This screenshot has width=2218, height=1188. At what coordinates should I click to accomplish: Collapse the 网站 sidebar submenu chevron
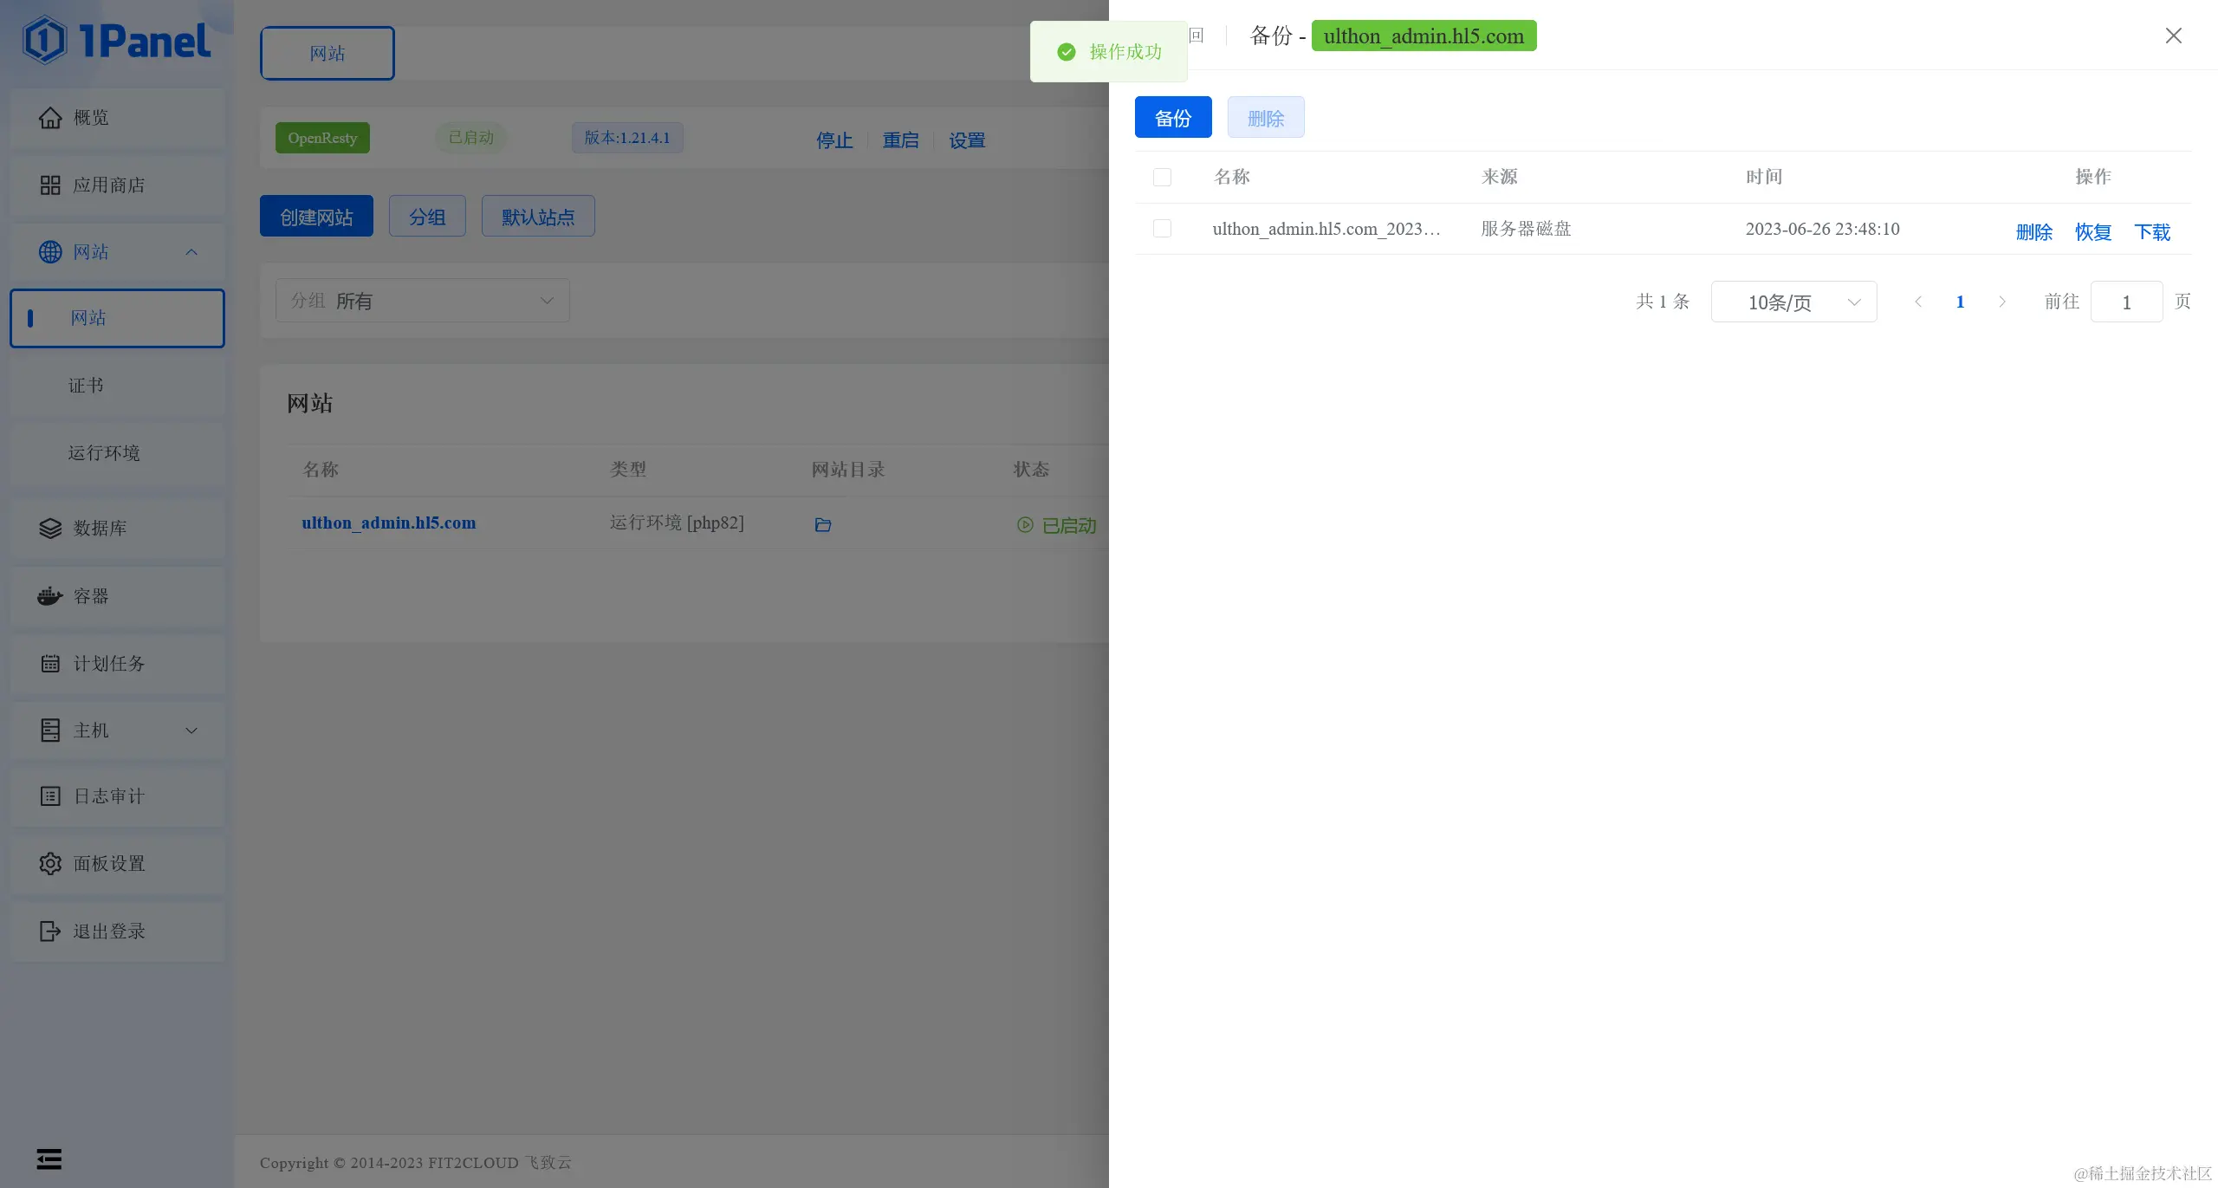(191, 252)
